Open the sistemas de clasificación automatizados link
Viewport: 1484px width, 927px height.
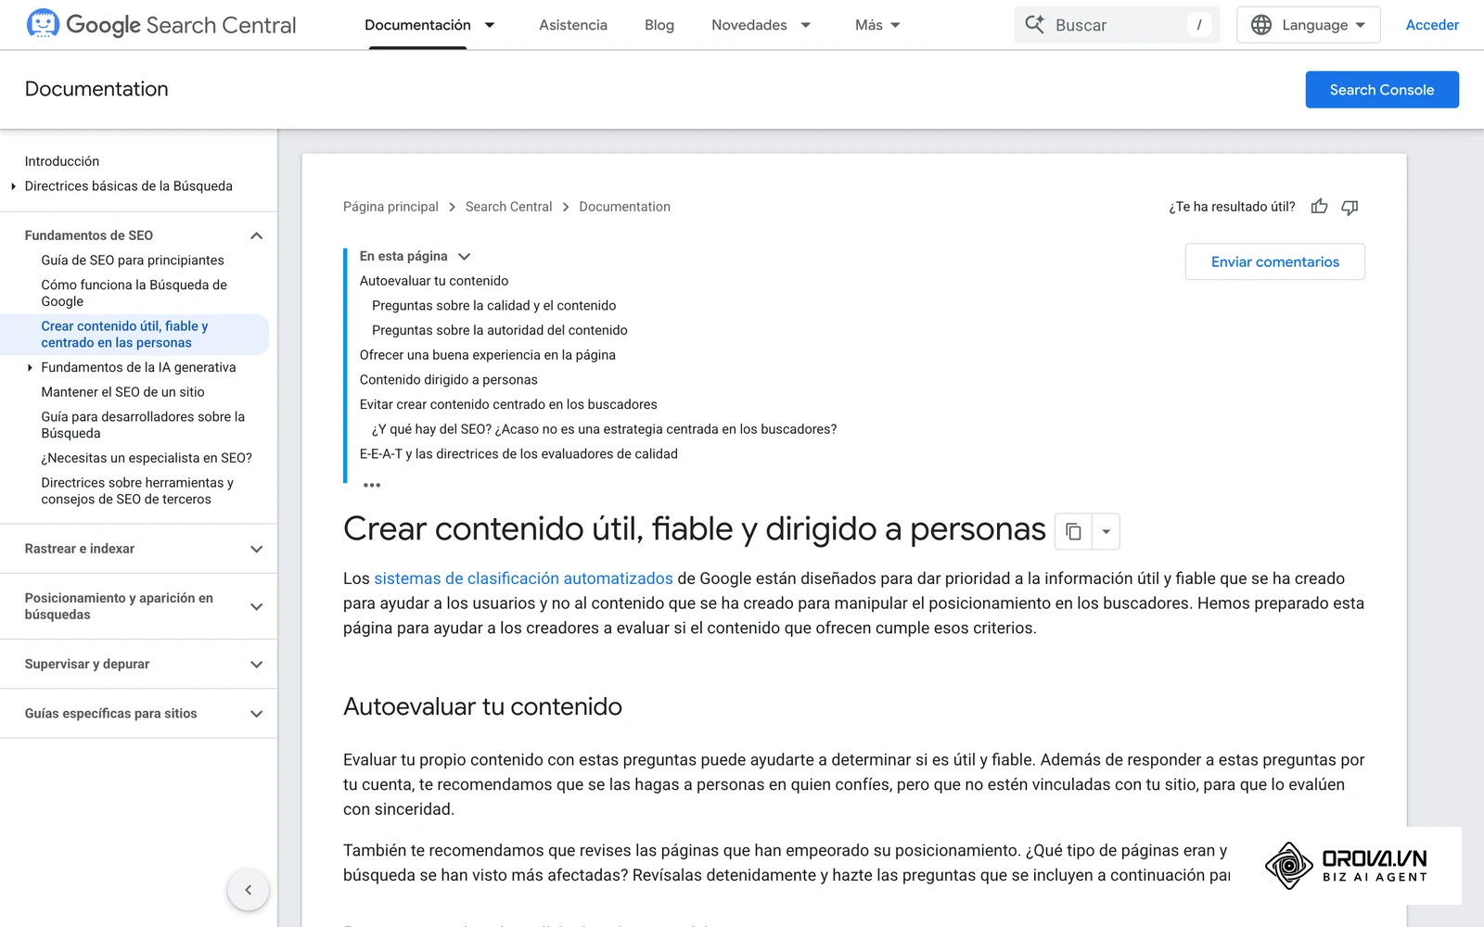coord(523,578)
